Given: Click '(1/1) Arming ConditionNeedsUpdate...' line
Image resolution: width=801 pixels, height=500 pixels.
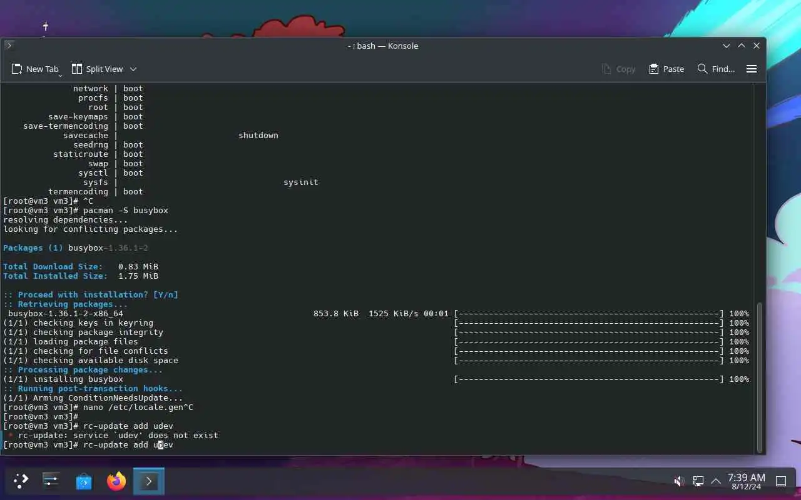Looking at the screenshot, I should (93, 397).
